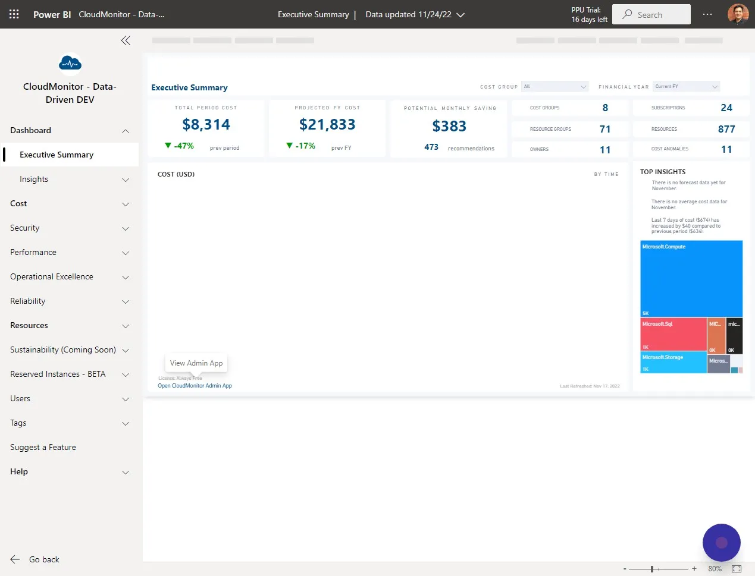Select the orange MIC... treemap tile
This screenshot has width=755, height=576.
pyautogui.click(x=716, y=336)
